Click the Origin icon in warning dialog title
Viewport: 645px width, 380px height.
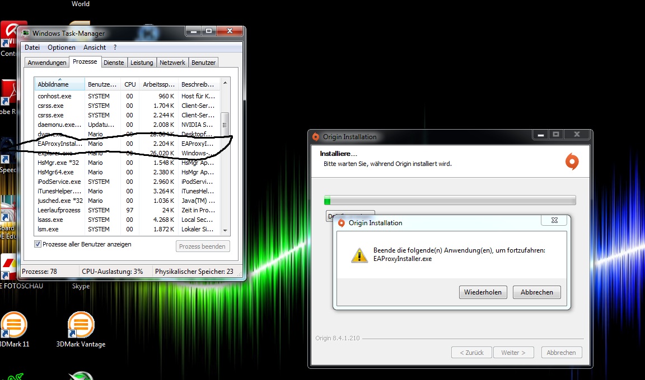(341, 223)
